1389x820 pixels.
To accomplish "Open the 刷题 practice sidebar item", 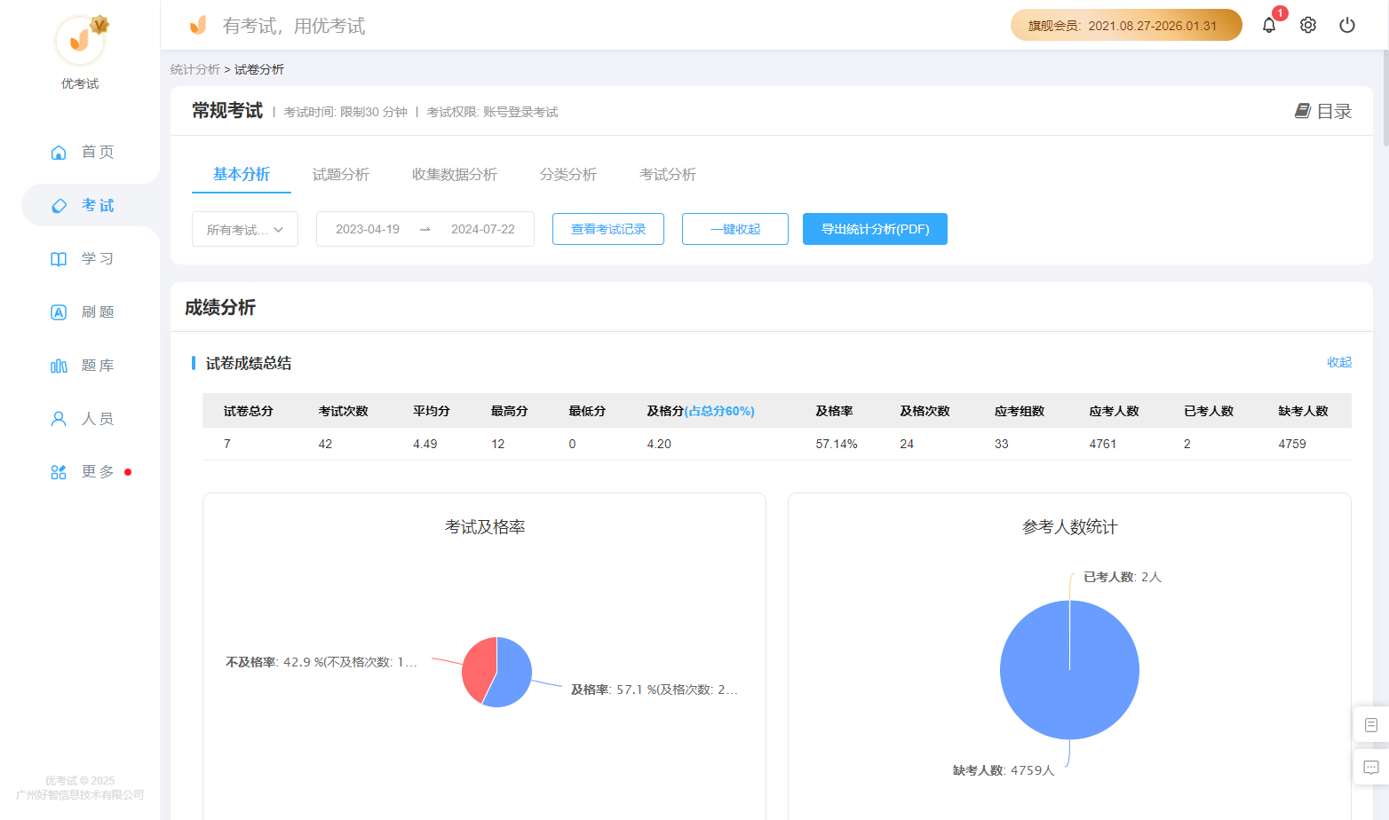I will click(x=82, y=311).
